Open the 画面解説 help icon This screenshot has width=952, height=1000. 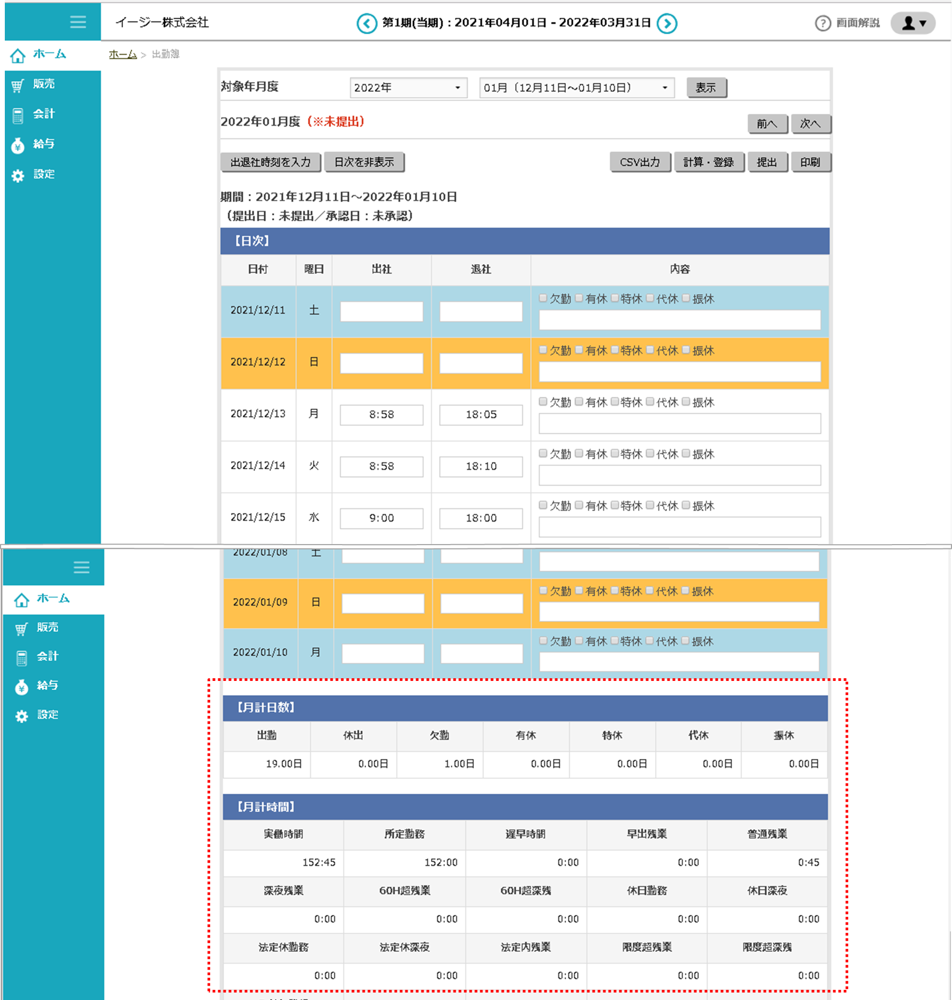[823, 24]
